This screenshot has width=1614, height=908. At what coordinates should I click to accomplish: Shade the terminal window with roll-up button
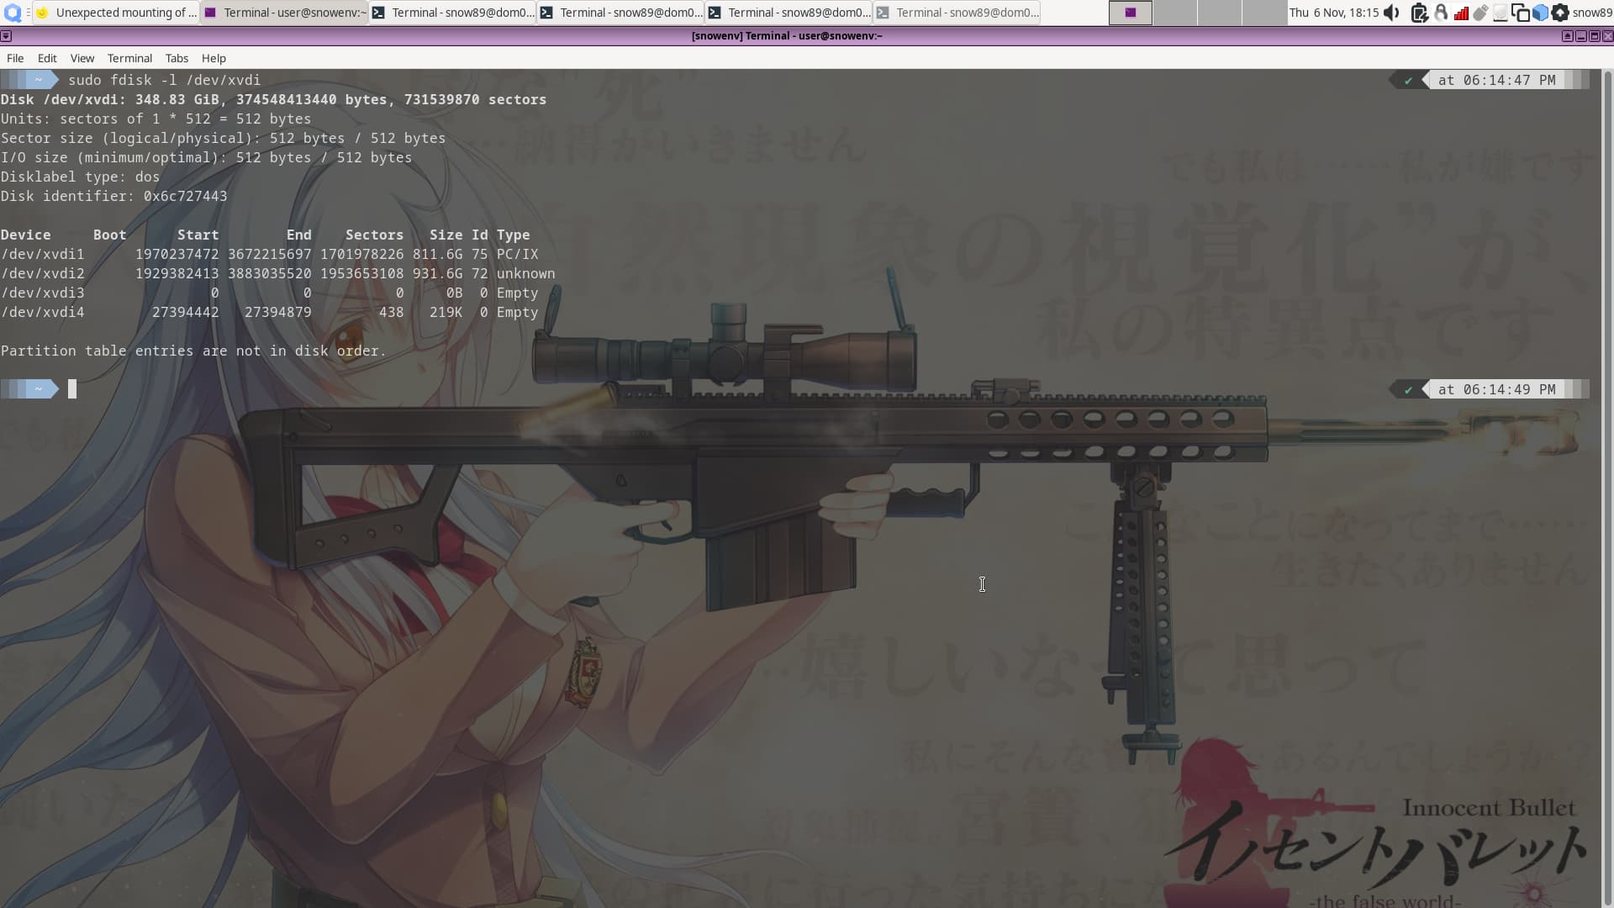click(1567, 36)
